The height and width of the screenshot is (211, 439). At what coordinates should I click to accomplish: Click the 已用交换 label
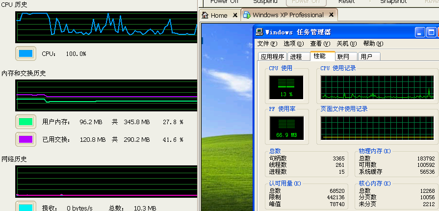coord(56,139)
